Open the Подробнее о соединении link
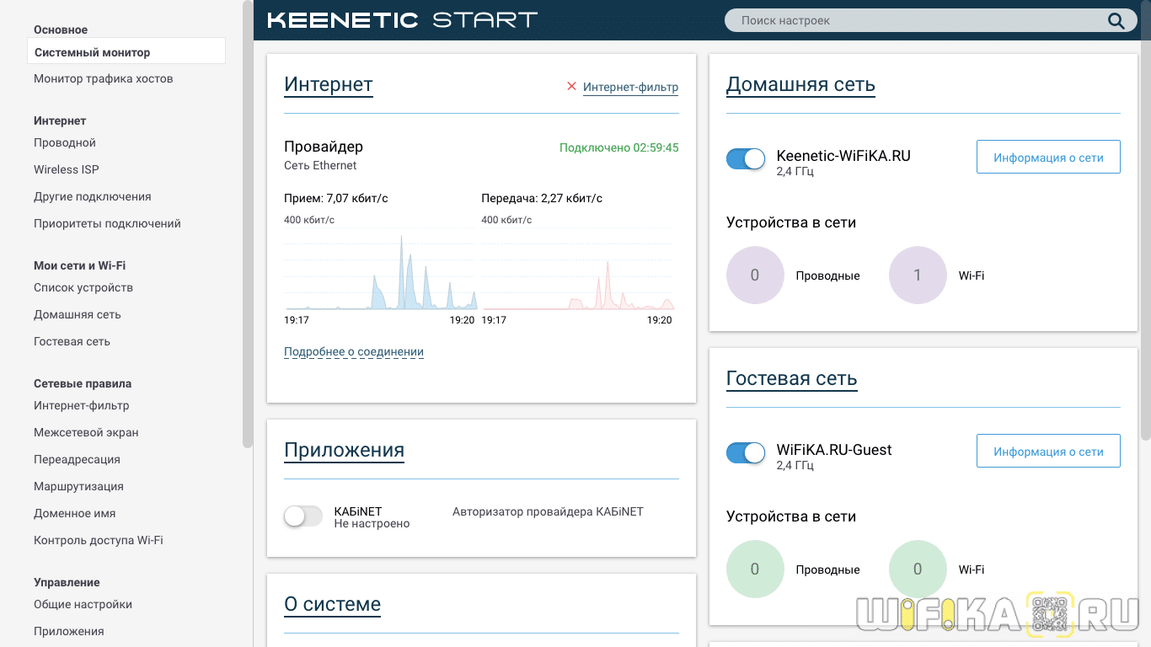Viewport: 1151px width, 647px height. [354, 352]
